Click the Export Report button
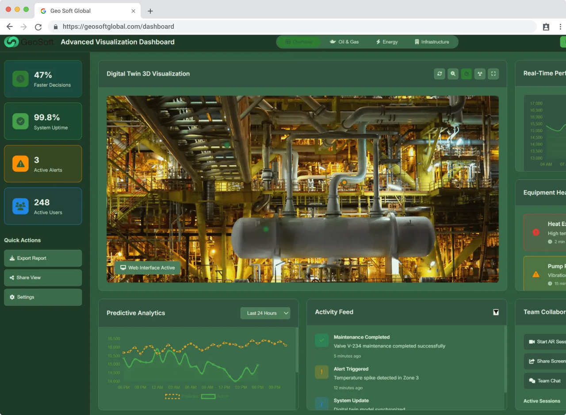Viewport: 566px width, 415px height. pos(43,258)
